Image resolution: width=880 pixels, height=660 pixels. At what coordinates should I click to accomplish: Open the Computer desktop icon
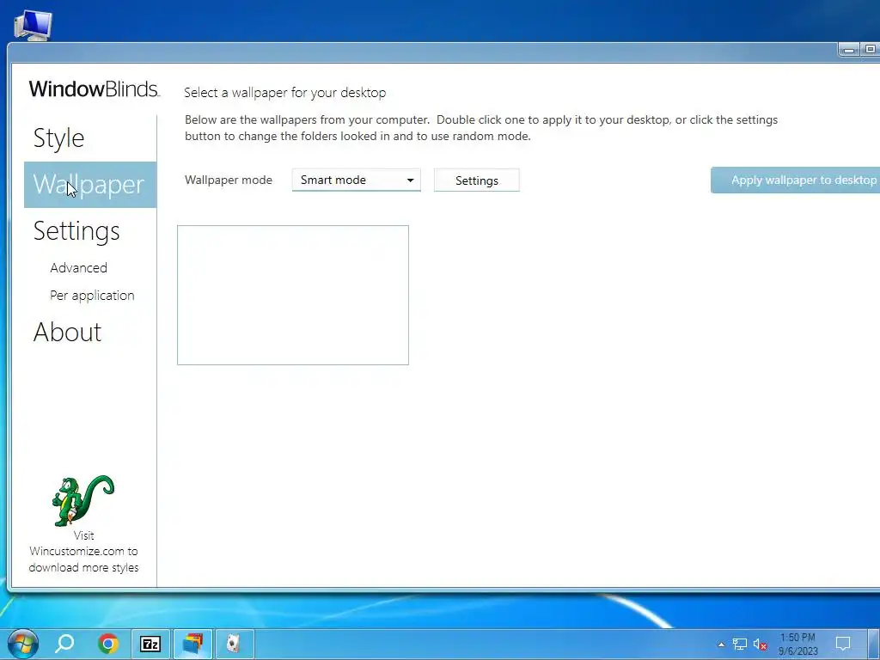click(34, 25)
